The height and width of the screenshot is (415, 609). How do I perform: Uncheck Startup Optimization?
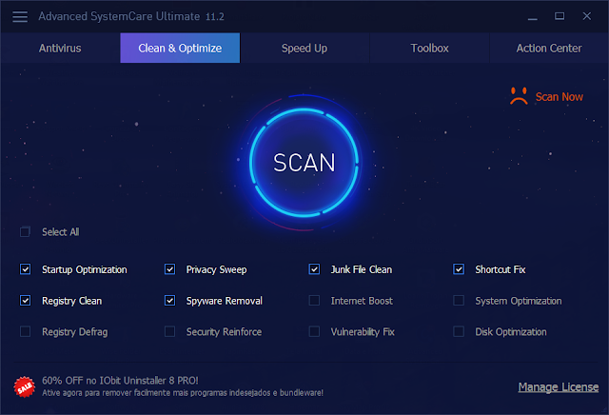pos(26,269)
